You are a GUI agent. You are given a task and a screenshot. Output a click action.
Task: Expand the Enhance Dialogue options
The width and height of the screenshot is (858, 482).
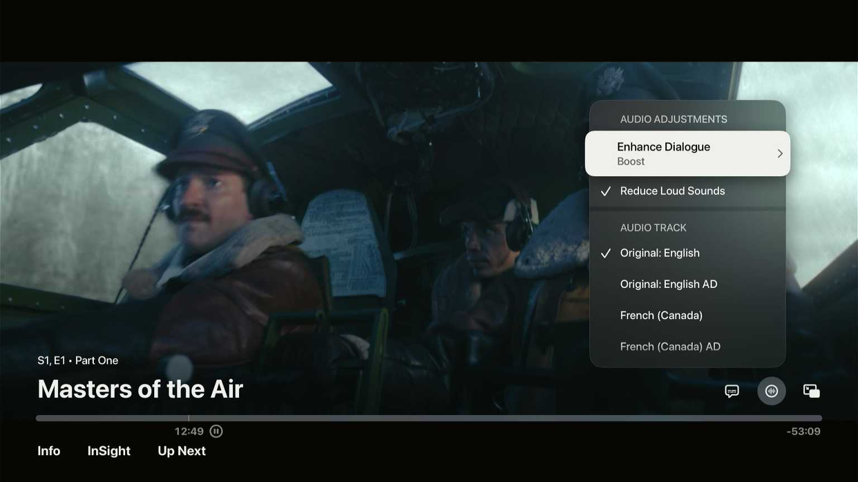coord(687,153)
